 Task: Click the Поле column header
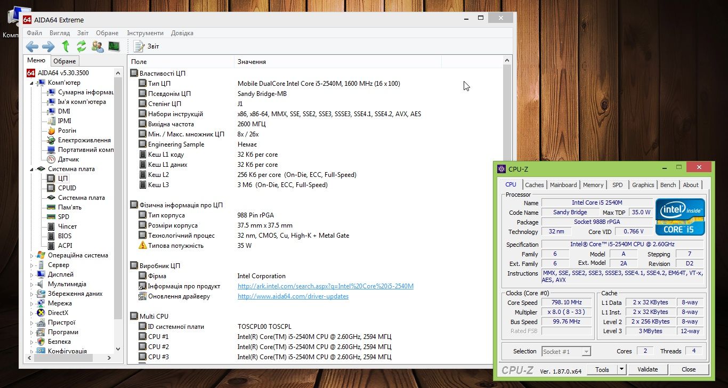[181, 62]
